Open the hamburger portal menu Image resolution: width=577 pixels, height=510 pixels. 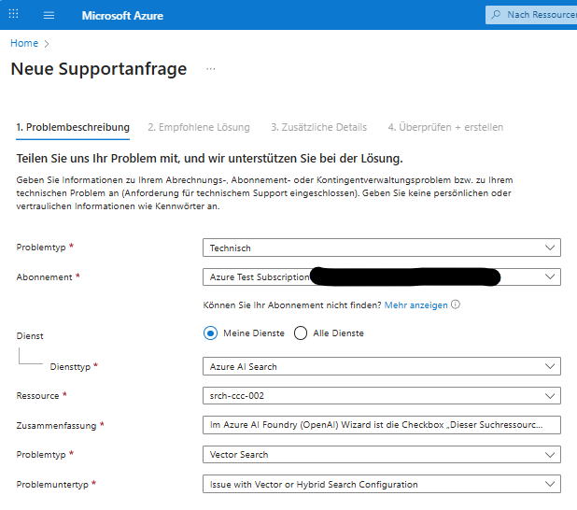coord(49,15)
